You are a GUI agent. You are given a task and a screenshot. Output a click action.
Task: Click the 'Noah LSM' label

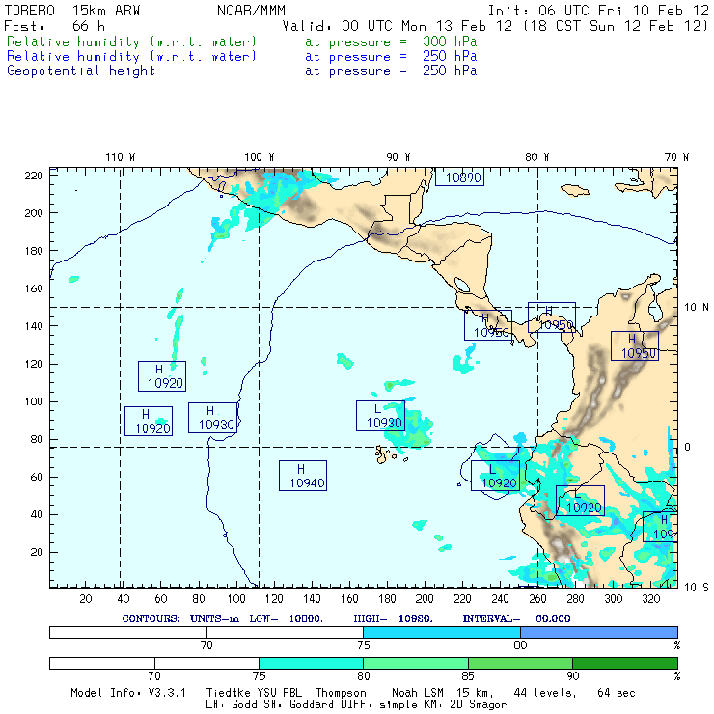418,693
